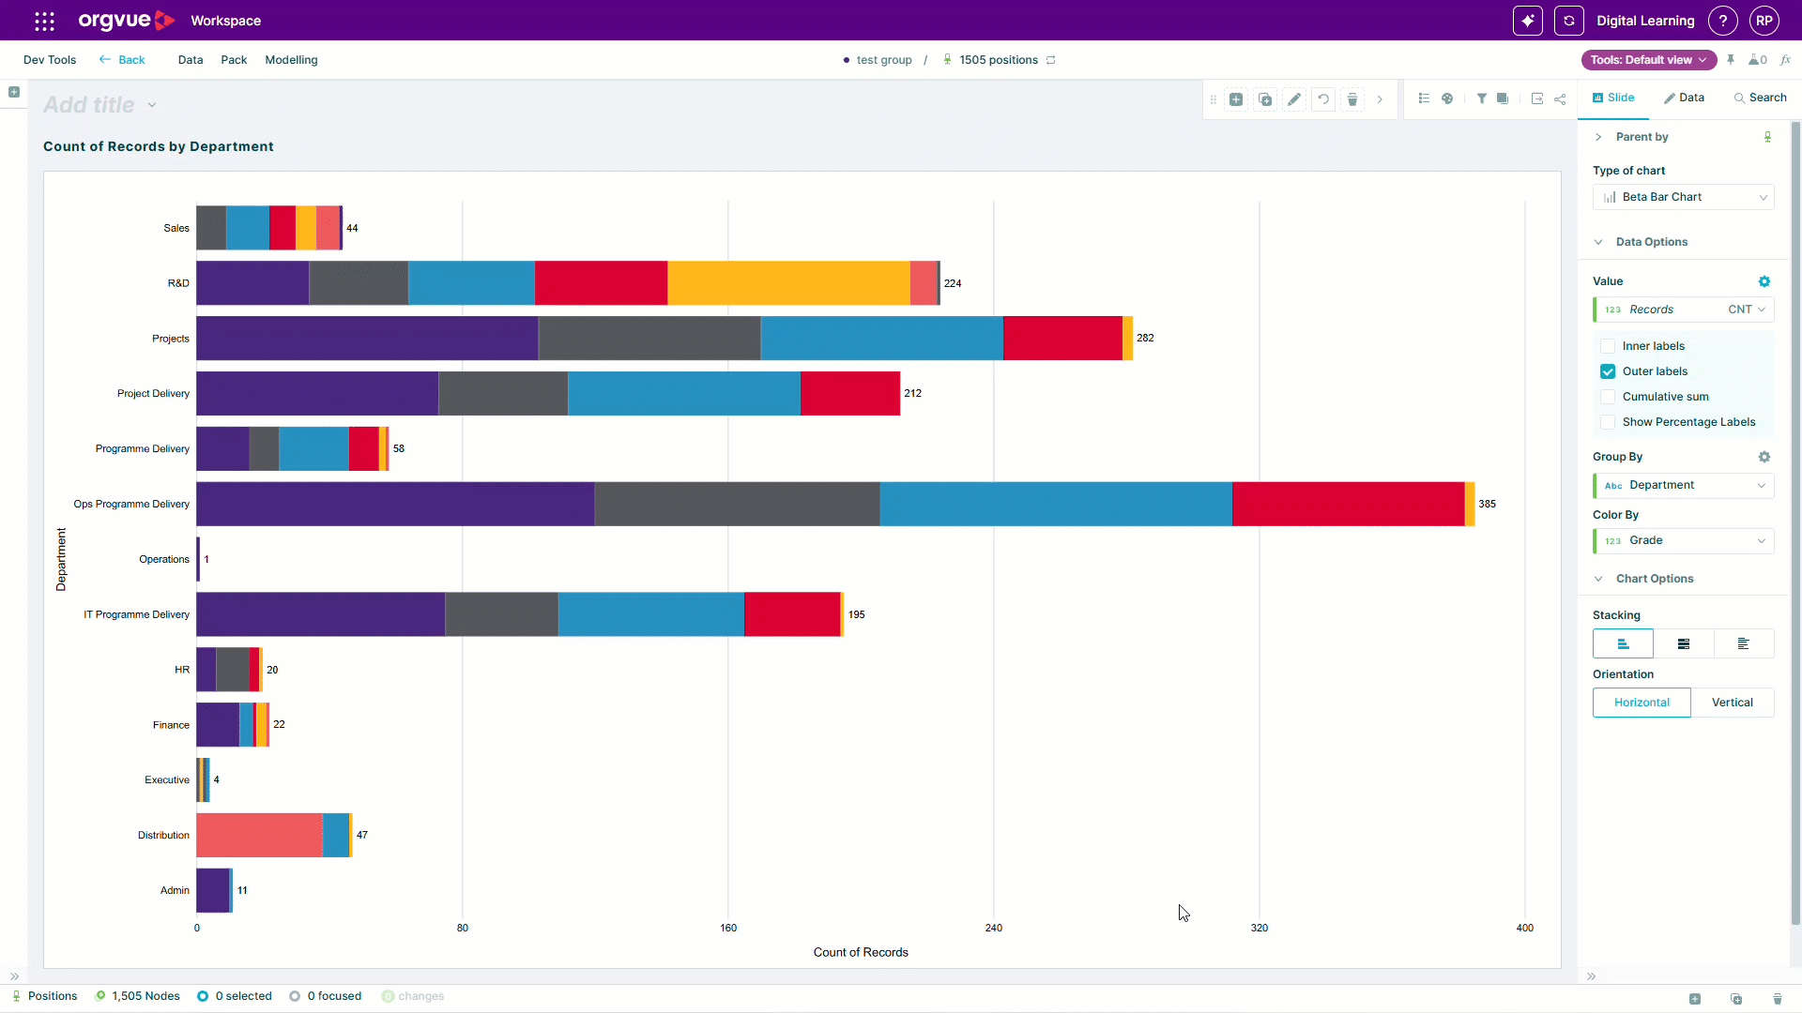Open the Pack menu
This screenshot has height=1013, width=1802.
(x=234, y=60)
